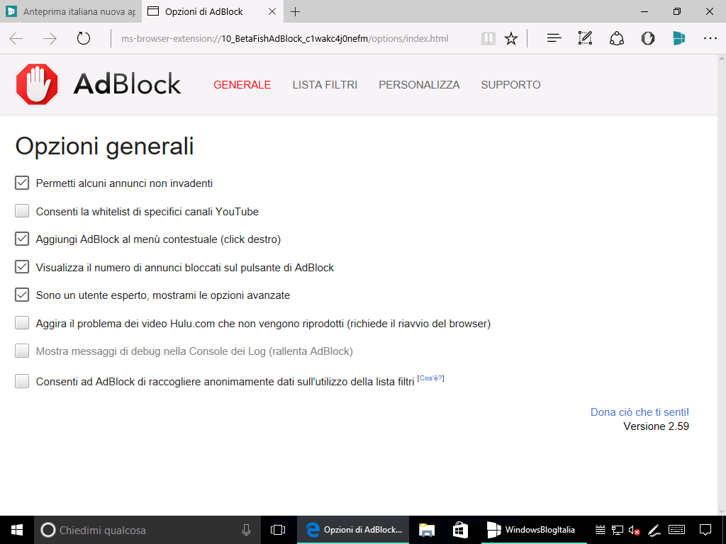Click the scrollbar up arrow
The image size is (726, 544).
pyautogui.click(x=721, y=59)
